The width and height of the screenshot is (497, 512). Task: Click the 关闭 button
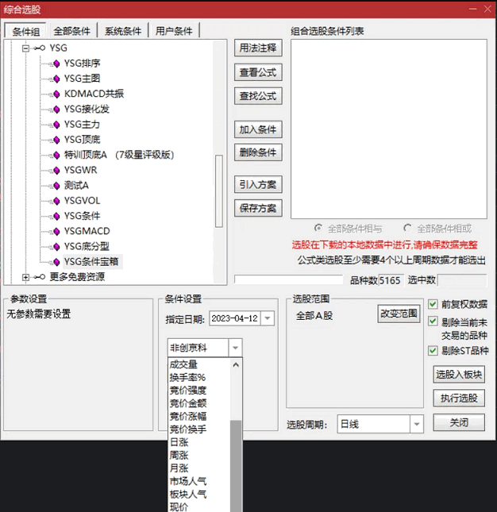[459, 422]
